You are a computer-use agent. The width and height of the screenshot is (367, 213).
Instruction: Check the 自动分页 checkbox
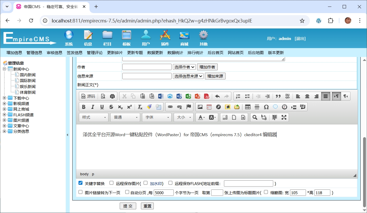click(127, 192)
